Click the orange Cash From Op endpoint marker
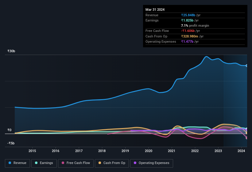The width and height of the screenshot is (252, 172). (x=247, y=133)
